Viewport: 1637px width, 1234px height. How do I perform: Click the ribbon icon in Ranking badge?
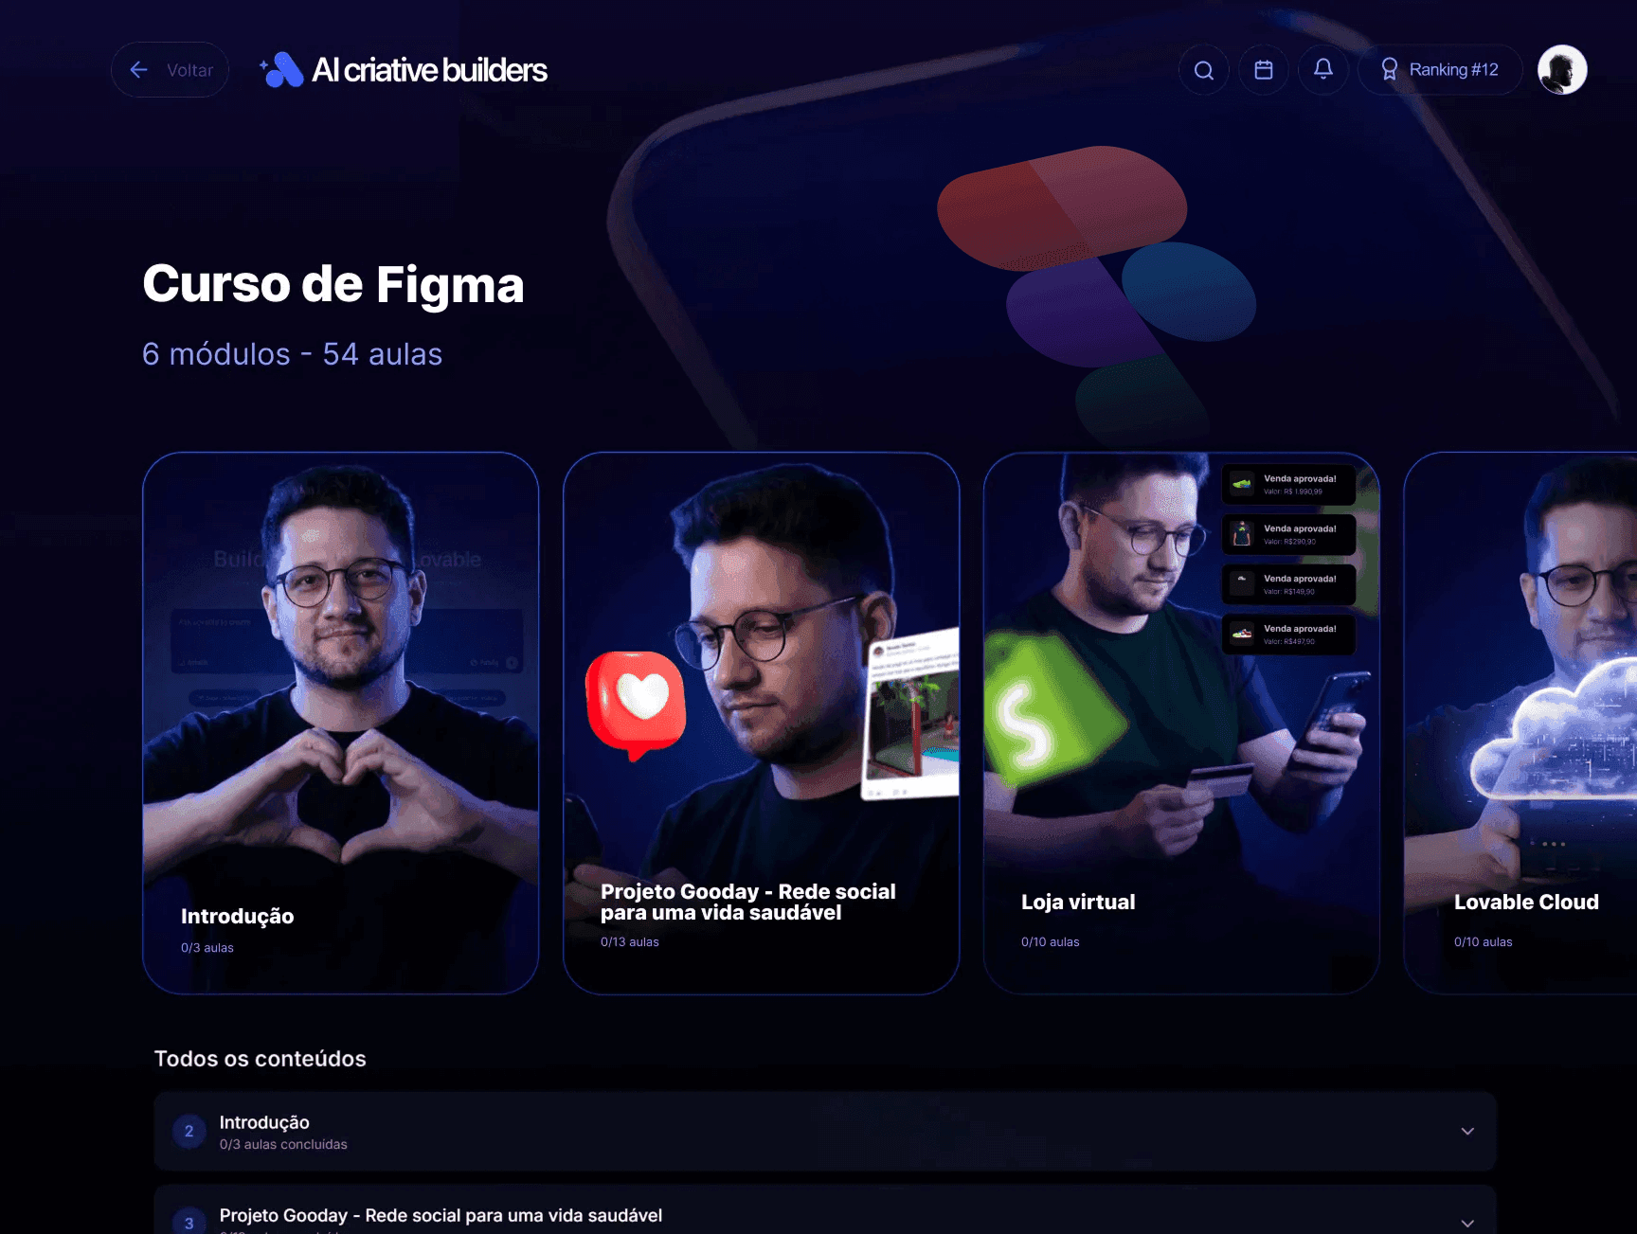[x=1389, y=70]
